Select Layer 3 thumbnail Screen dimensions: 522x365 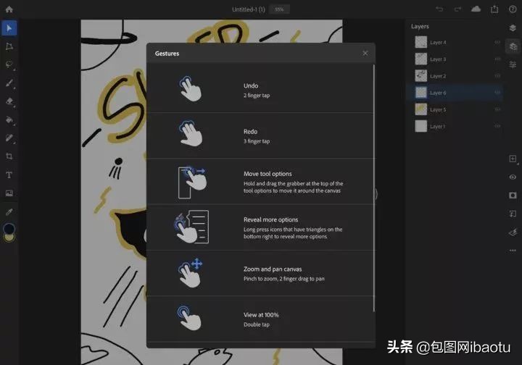pos(421,59)
